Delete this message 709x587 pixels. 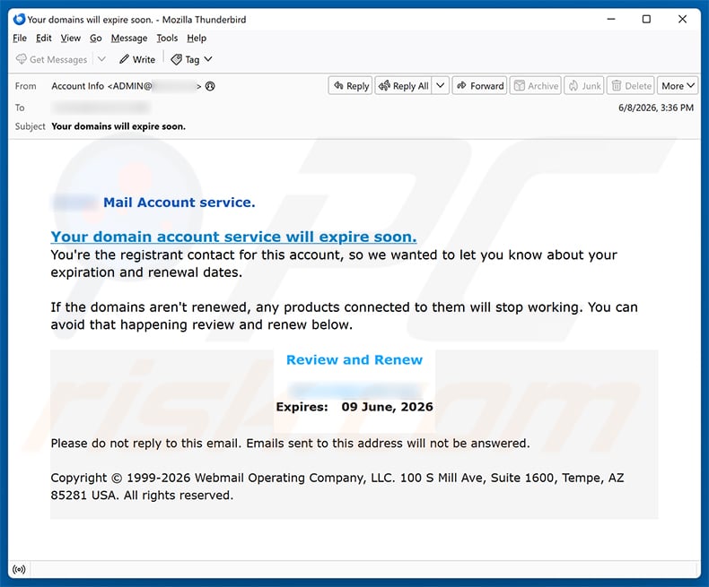[631, 86]
